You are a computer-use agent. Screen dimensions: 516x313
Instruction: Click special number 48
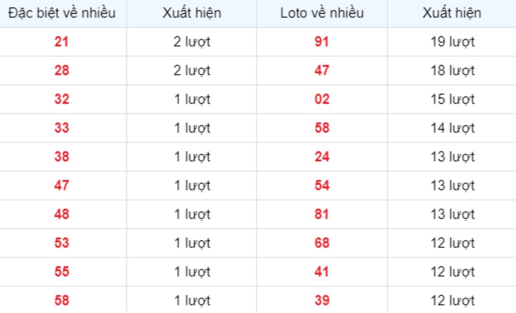61,214
